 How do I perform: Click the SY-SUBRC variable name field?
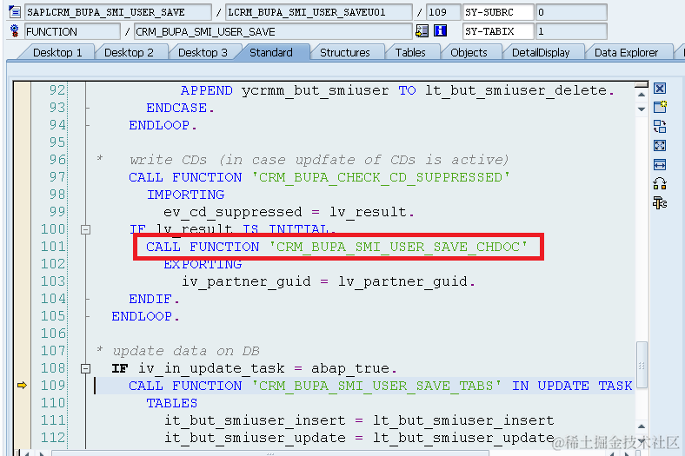point(498,12)
